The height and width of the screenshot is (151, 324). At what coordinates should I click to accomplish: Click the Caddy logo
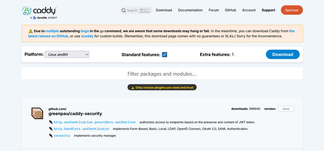(39, 10)
